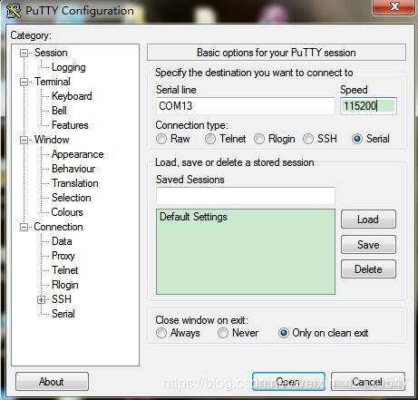Collapse the Terminal tree node
418x400 pixels.
[24, 82]
